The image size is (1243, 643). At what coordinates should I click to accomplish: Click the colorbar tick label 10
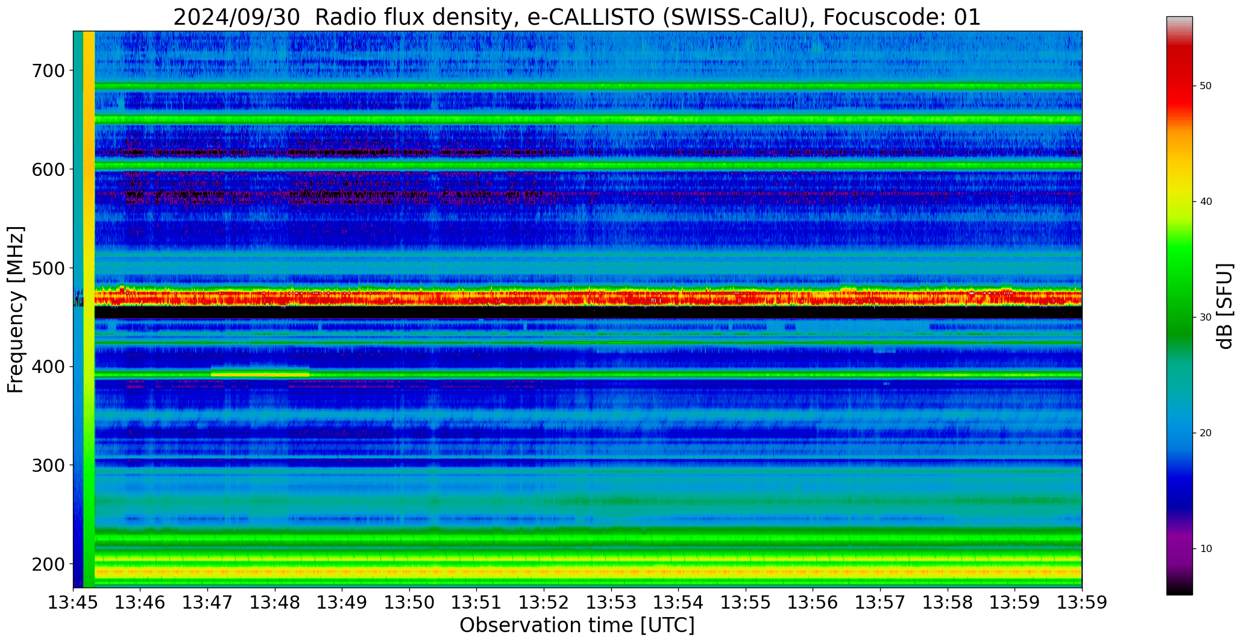coord(1206,549)
